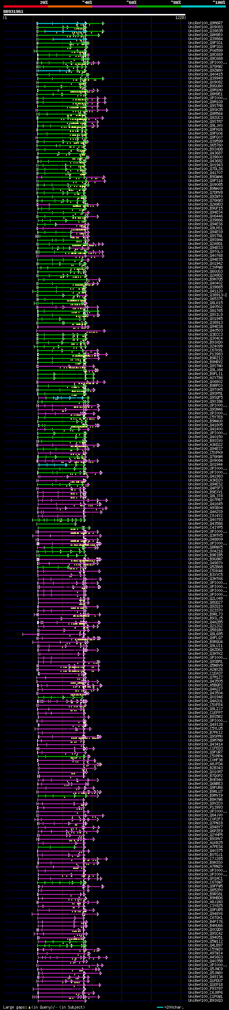Open hit UniRef100_Q41983
The image size is (229, 1010).
[205, 477]
